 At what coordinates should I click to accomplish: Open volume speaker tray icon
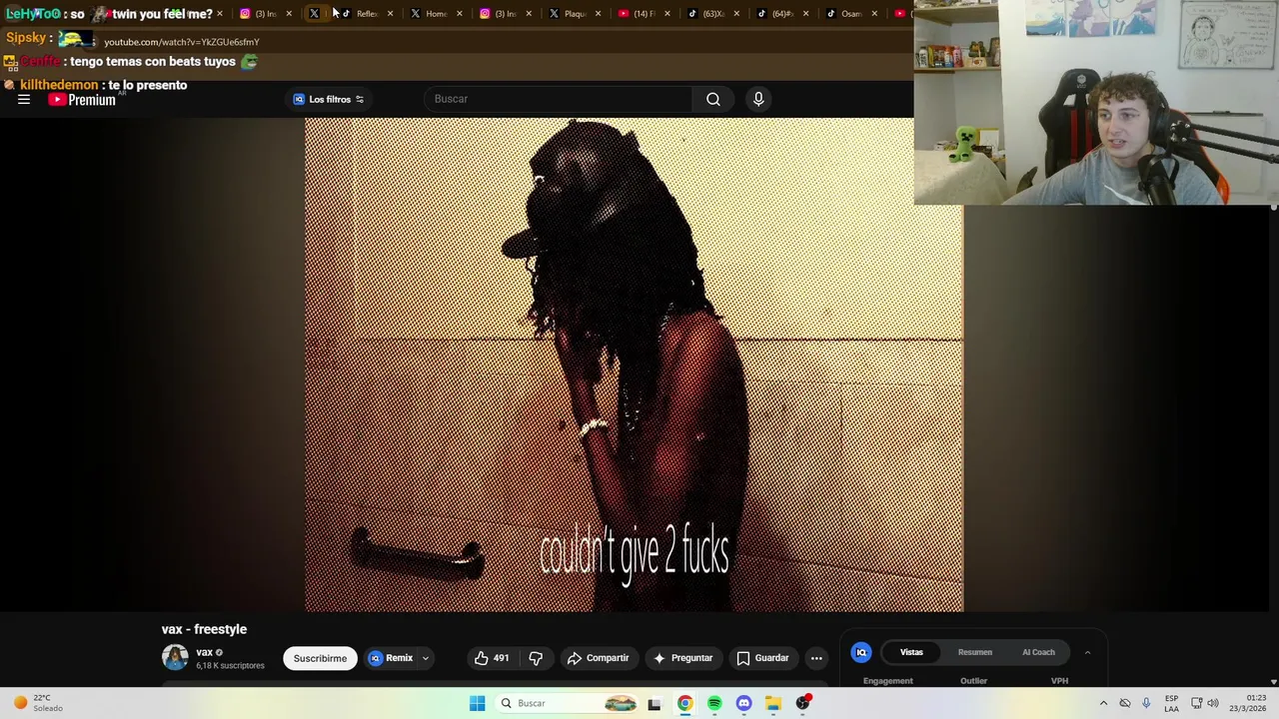1213,703
